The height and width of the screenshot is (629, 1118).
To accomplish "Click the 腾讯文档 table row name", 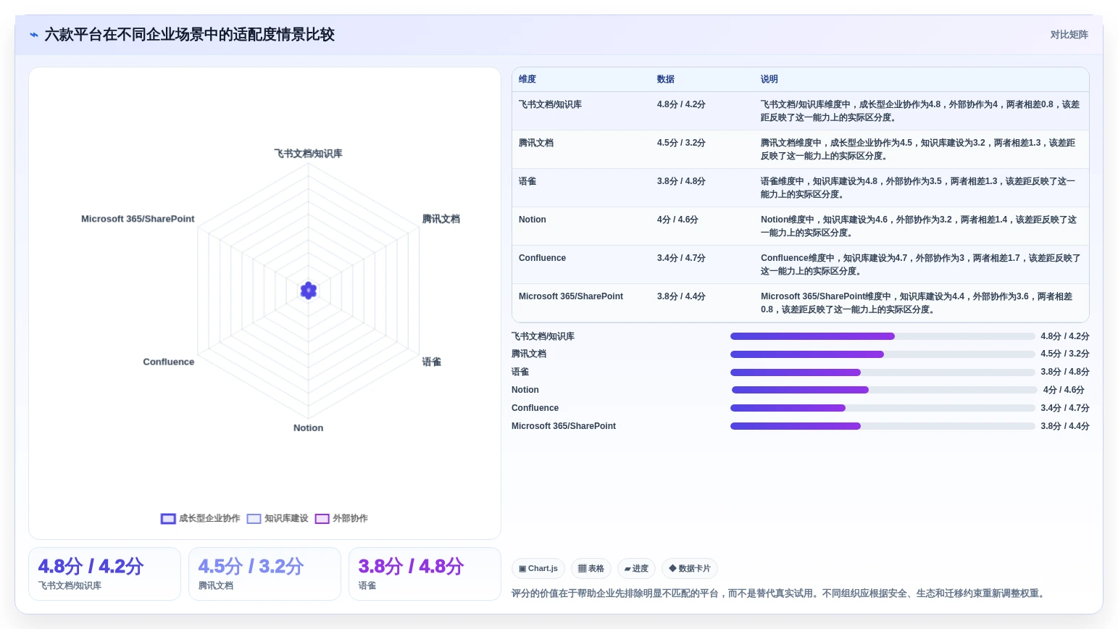I will 536,143.
